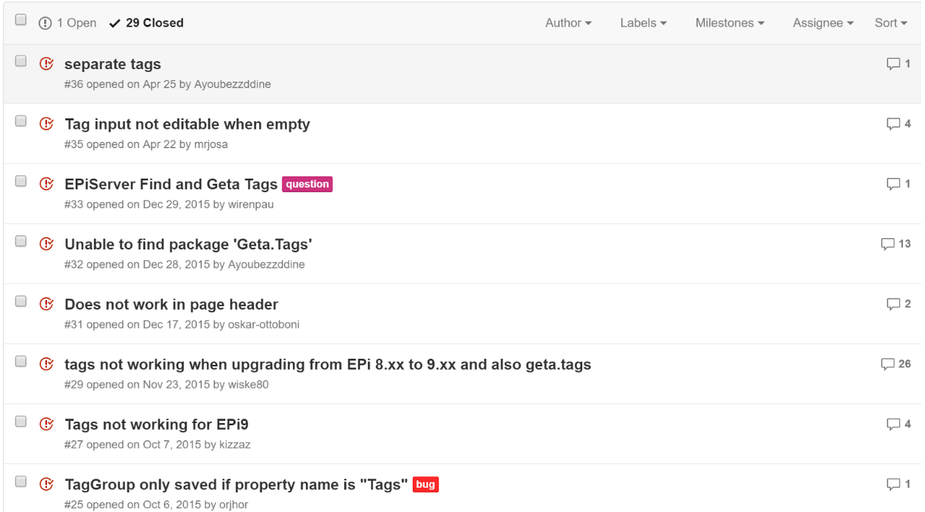Check the box for 'TagGroup only saved' issue
This screenshot has height=512, width=925.
[x=21, y=481]
